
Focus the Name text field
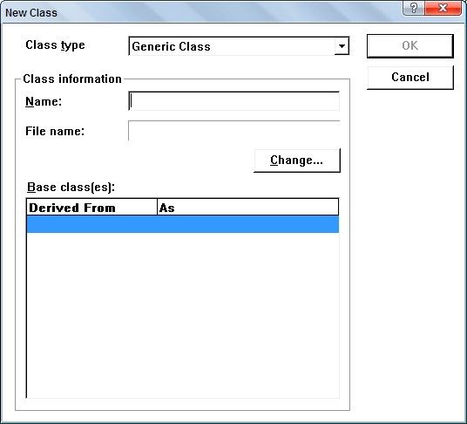[x=234, y=101]
